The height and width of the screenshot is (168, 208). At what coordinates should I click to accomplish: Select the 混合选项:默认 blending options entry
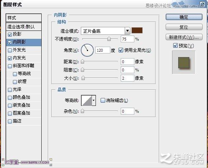[x=24, y=27]
